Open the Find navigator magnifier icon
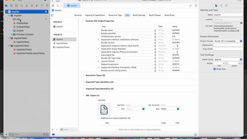This screenshot has width=247, height=139. click(x=22, y=6)
